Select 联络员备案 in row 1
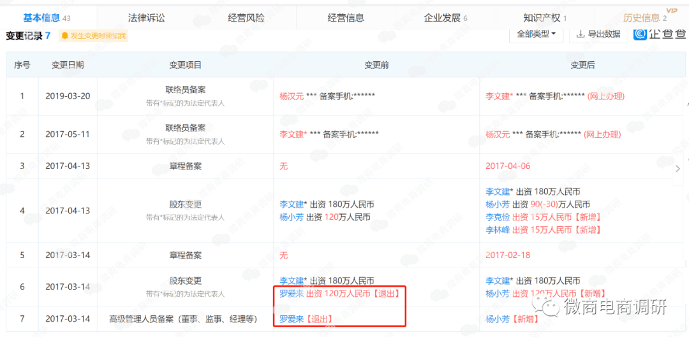Viewport: 689px width, 337px height. (x=186, y=90)
